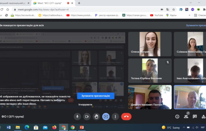206x131 pixels.
Task: Click the translate page icon in address bar
Action: [x=168, y=9]
